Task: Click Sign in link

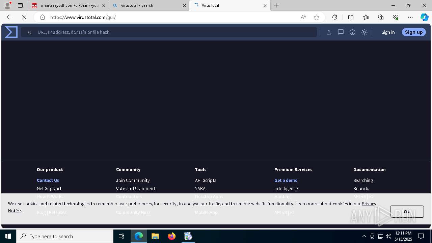Action: pos(388,32)
